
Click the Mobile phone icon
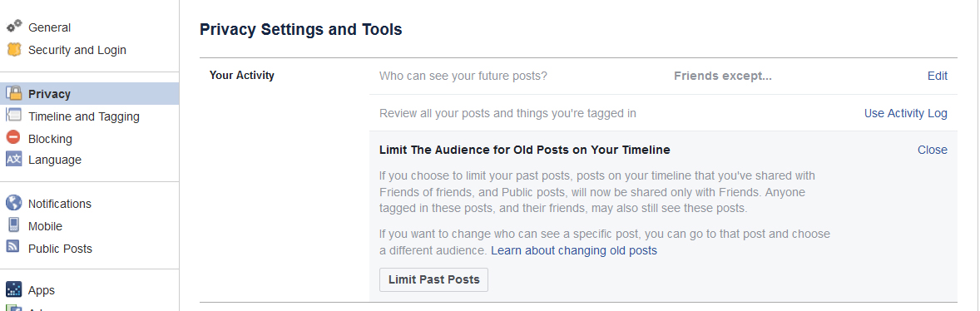coord(14,225)
